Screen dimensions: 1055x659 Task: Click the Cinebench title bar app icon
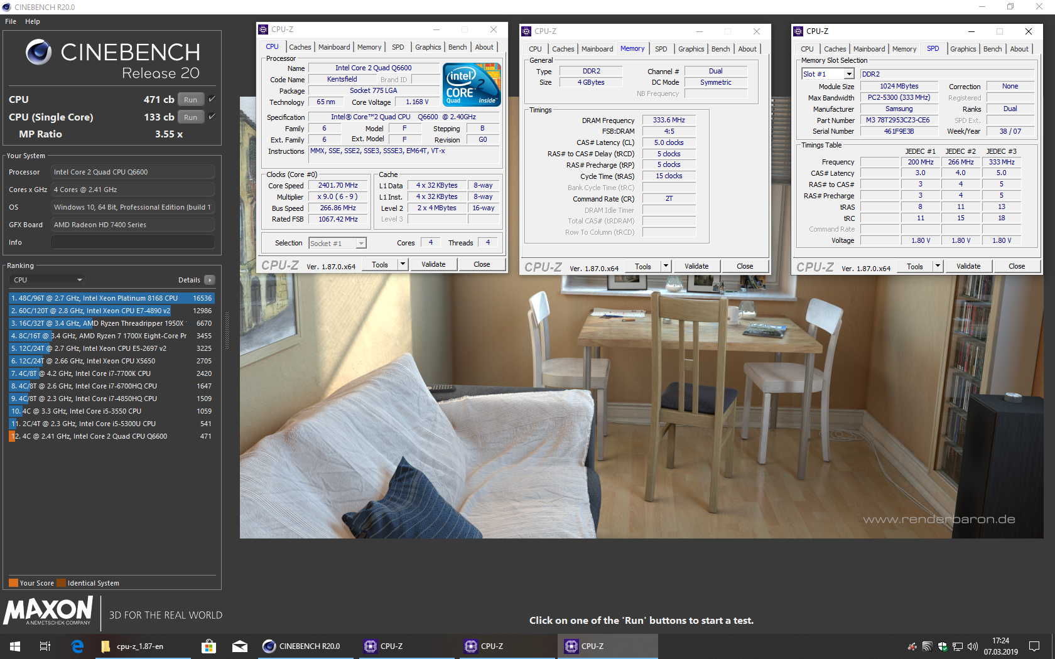pos(6,7)
